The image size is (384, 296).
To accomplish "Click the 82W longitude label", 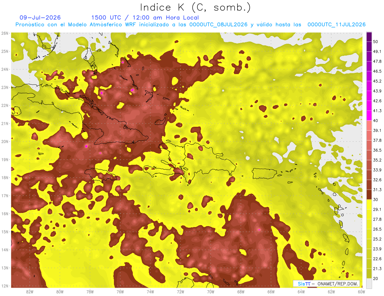I will 30,292.
